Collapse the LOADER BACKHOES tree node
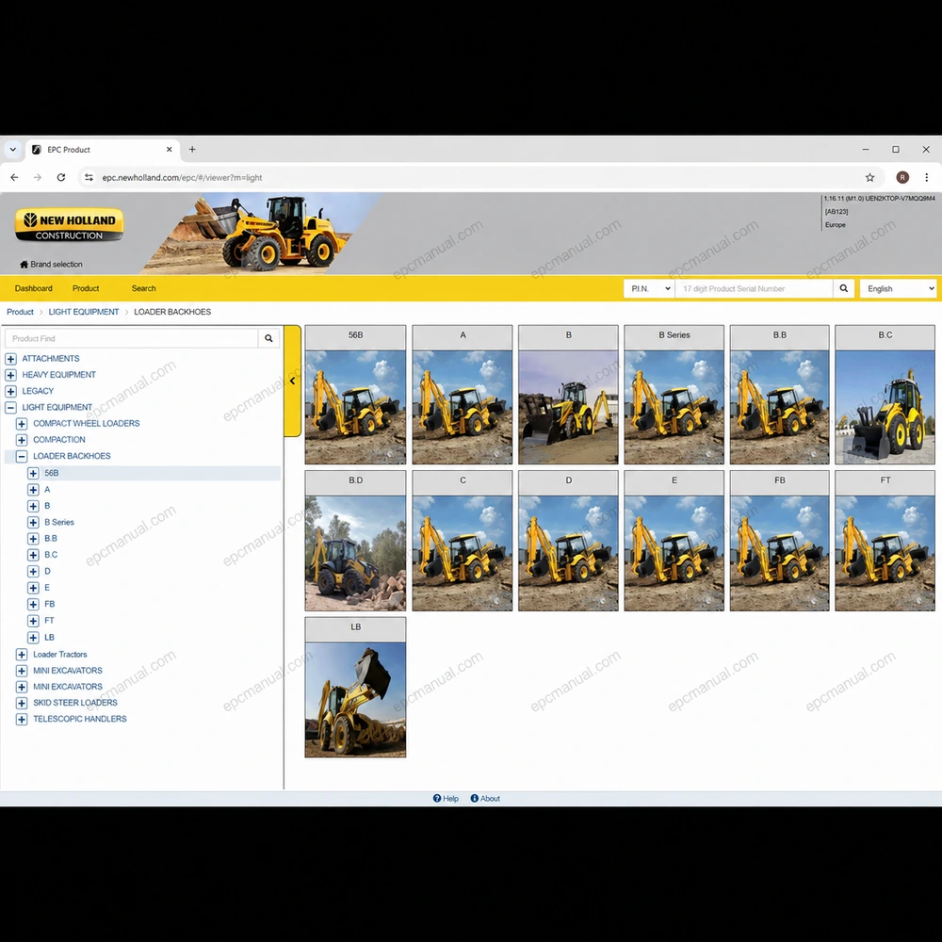Image resolution: width=942 pixels, height=942 pixels. 22,456
